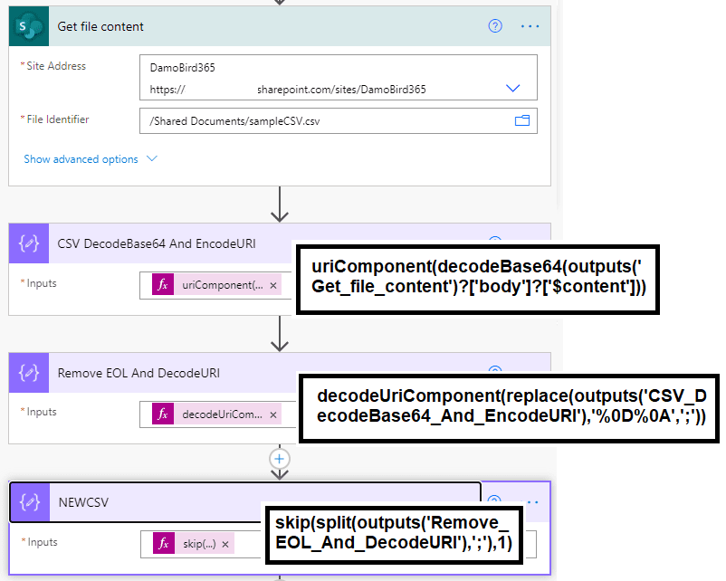Remove the skip expression token
Screen dimensions: 726x581
pyautogui.click(x=224, y=543)
